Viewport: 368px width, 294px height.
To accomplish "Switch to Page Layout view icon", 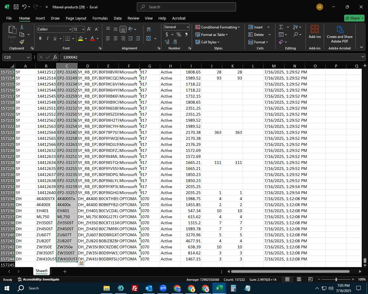I will 299,279.
